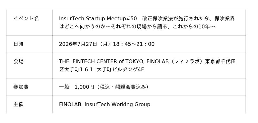Click the address 大手町1-6-1
Image resolution: width=258 pixels, height=123 pixels.
(x=79, y=69)
